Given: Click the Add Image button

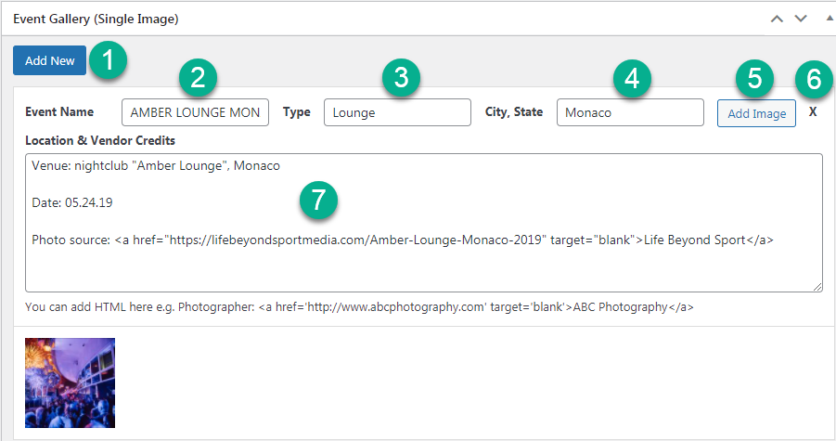Looking at the screenshot, I should click(756, 113).
